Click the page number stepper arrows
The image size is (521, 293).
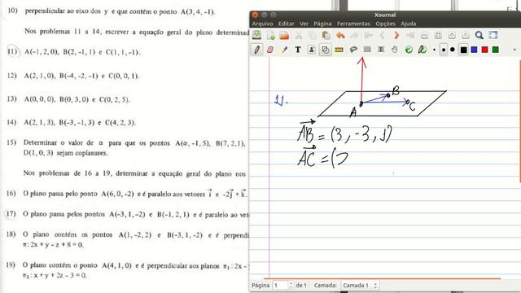click(x=291, y=286)
